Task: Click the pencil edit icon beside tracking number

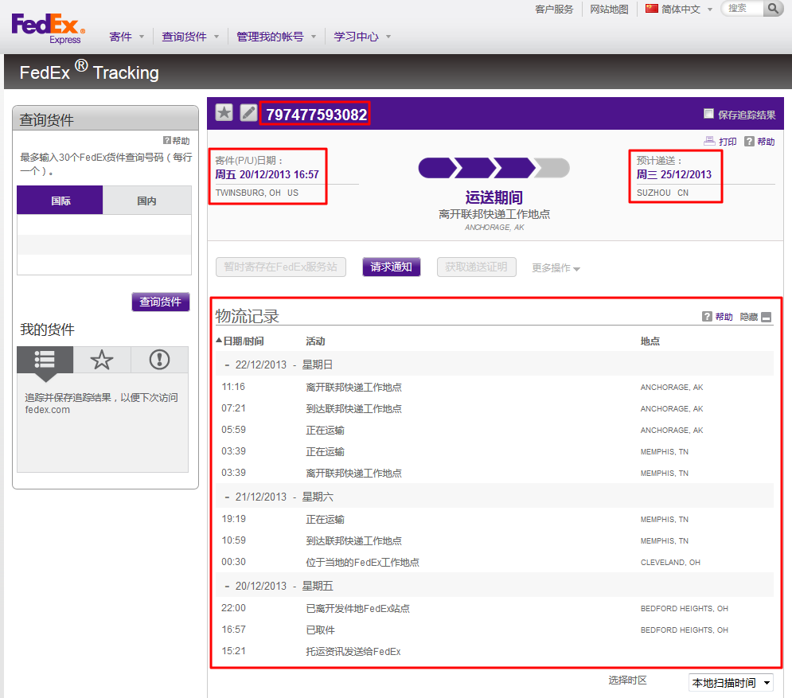Action: tap(248, 112)
